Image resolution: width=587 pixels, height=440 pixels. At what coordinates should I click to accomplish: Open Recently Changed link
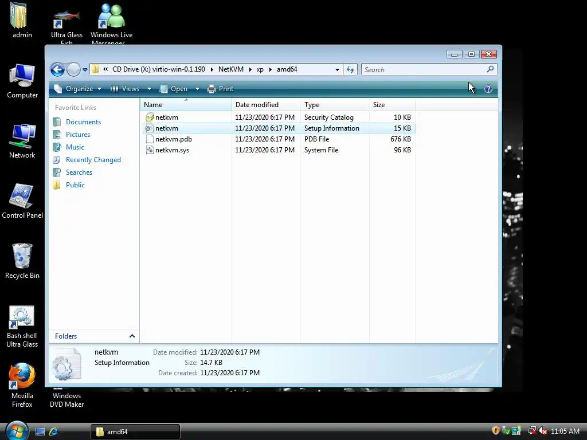[93, 160]
